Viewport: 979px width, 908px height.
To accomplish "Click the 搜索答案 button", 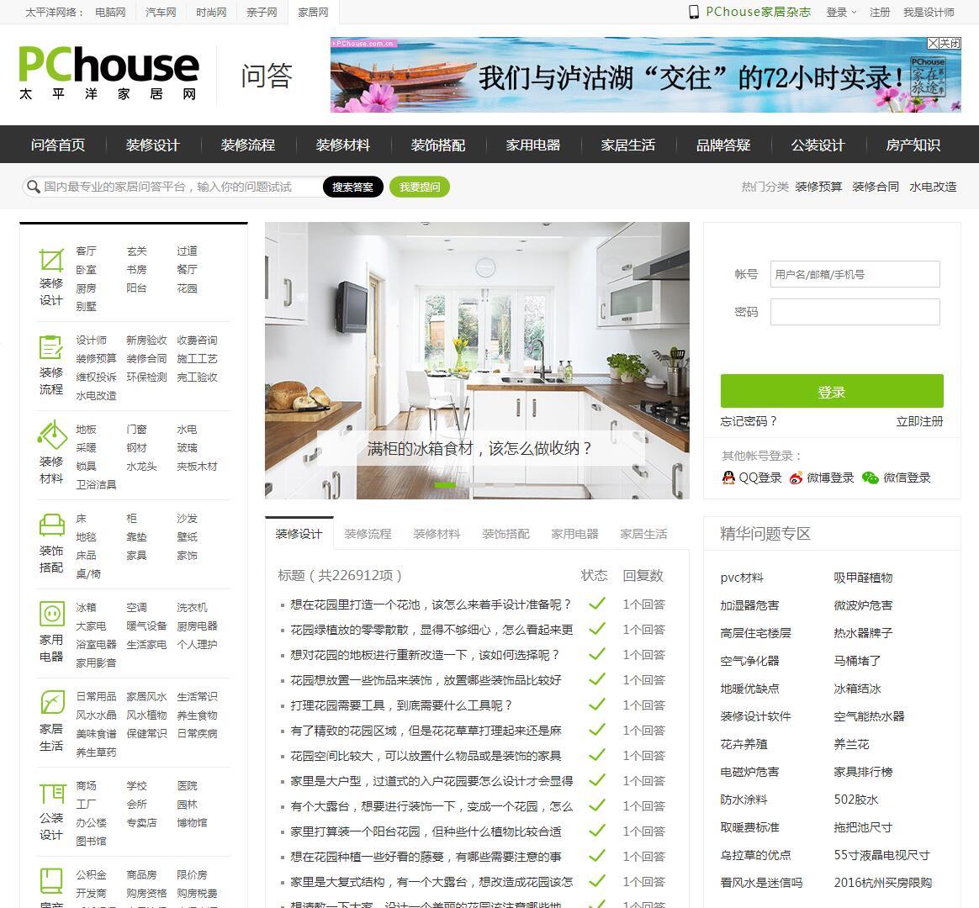I will [x=352, y=187].
